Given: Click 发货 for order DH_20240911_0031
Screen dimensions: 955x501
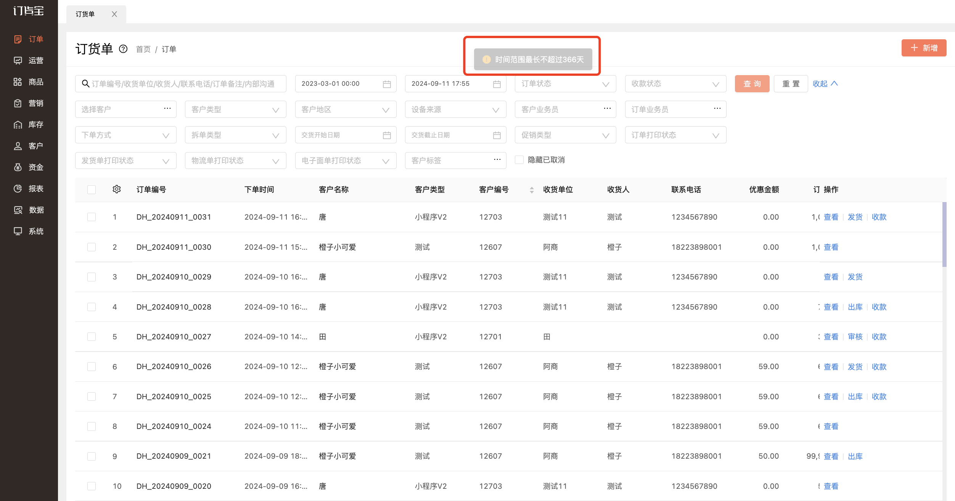Looking at the screenshot, I should pos(855,217).
